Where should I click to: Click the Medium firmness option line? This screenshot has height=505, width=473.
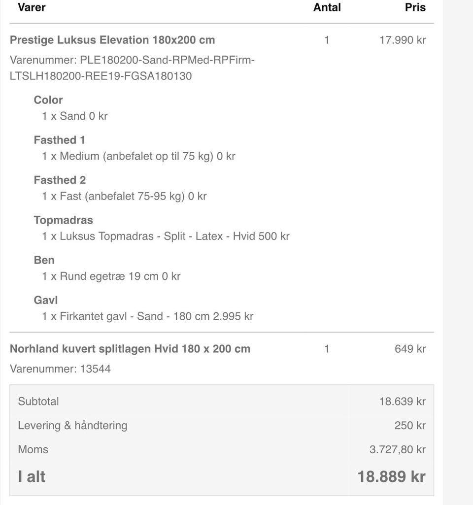(138, 156)
